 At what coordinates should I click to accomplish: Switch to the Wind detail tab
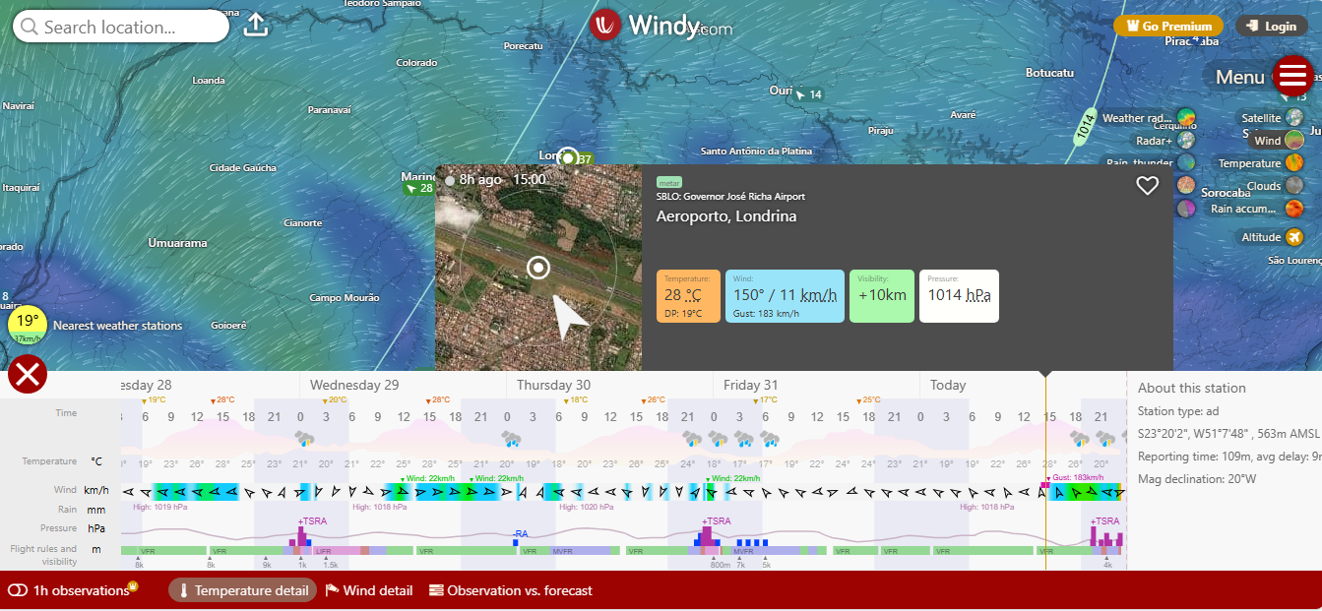(369, 590)
